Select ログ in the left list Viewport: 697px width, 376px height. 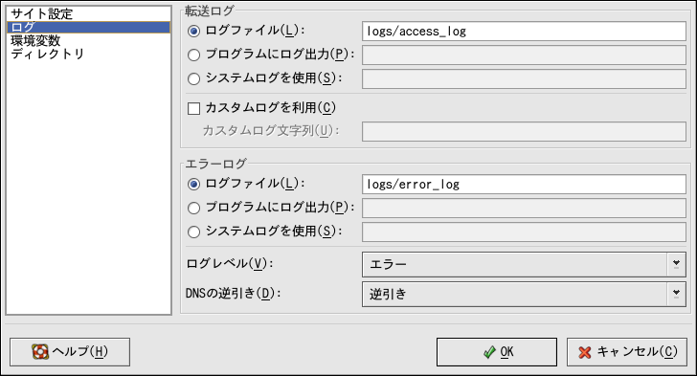coord(88,27)
